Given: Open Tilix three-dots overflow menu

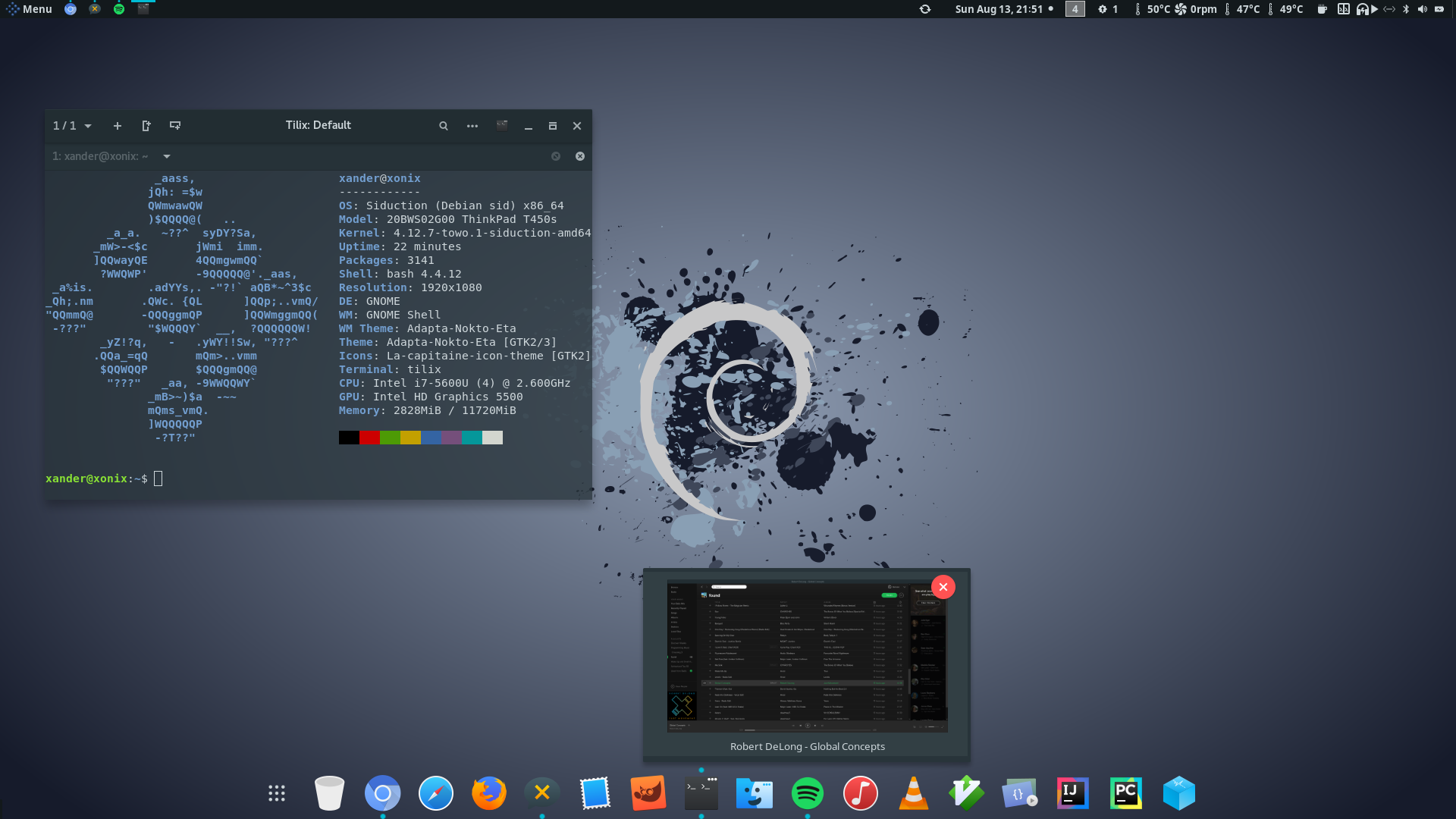Looking at the screenshot, I should click(472, 126).
